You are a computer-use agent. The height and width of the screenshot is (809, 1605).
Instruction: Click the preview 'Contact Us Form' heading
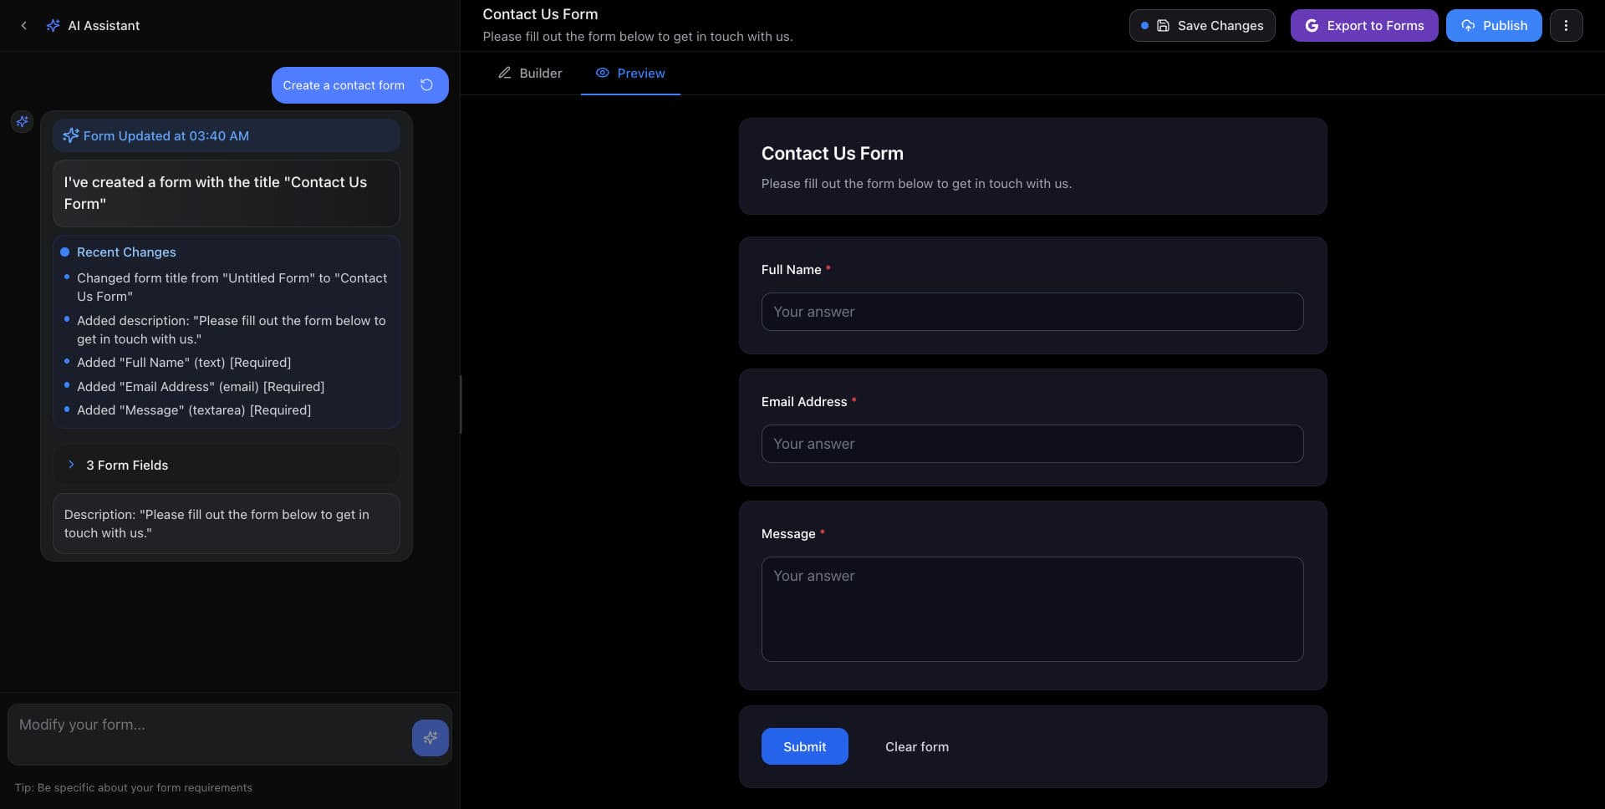point(833,154)
